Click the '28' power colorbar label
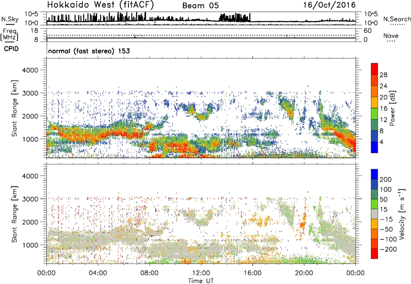The height and width of the screenshot is (284, 411). point(383,75)
